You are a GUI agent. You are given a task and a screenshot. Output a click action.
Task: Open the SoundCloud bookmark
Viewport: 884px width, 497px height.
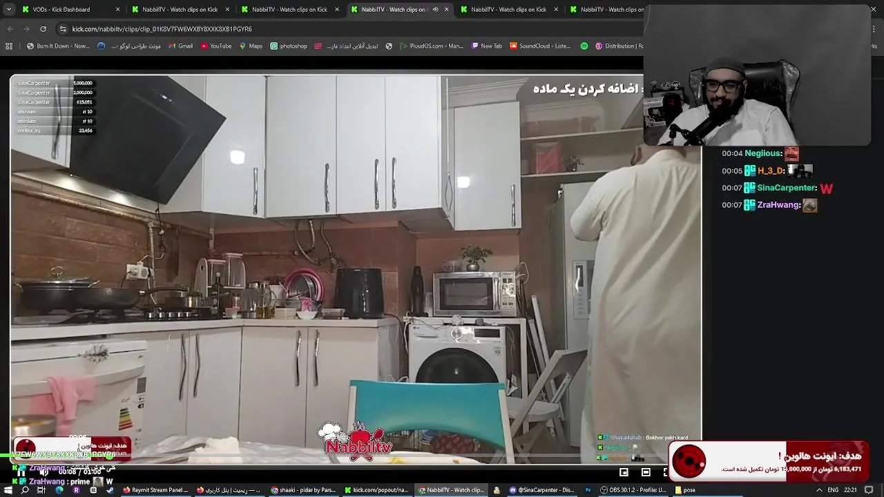click(540, 46)
